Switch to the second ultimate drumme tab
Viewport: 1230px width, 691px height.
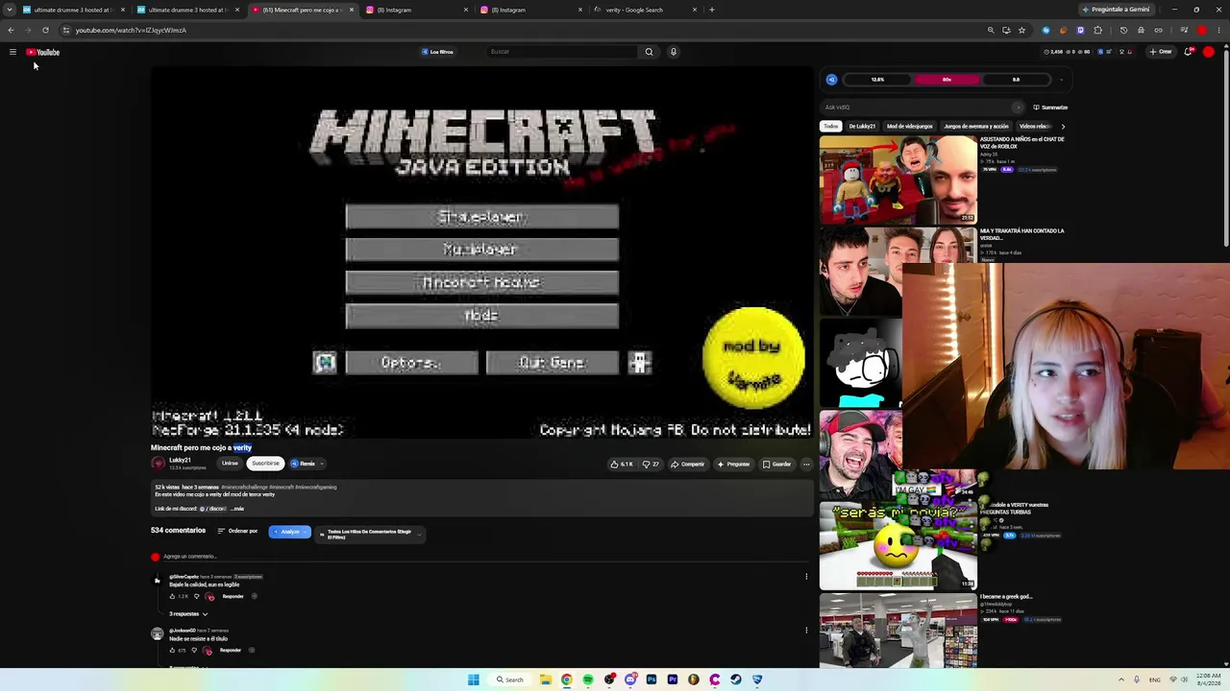[187, 10]
